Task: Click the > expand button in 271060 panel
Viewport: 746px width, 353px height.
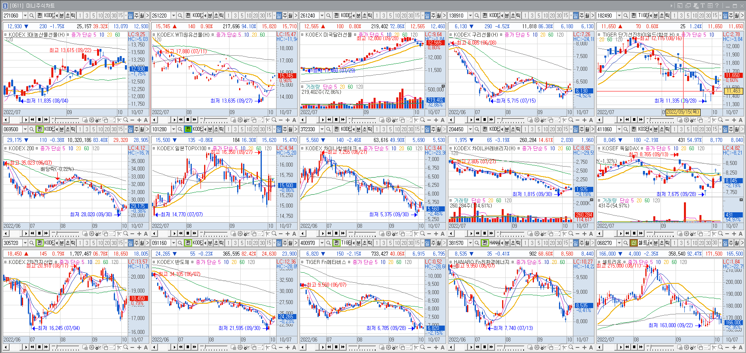Action: coord(147,16)
